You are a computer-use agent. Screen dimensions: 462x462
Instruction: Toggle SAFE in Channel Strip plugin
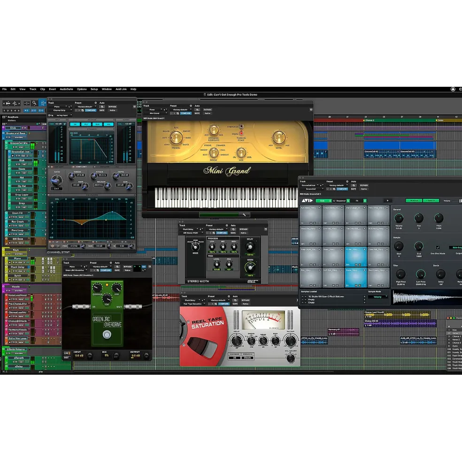(x=102, y=110)
